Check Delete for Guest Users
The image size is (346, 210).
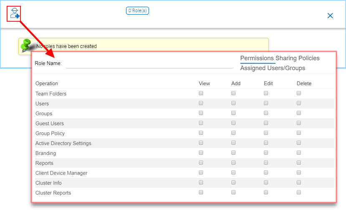click(299, 123)
